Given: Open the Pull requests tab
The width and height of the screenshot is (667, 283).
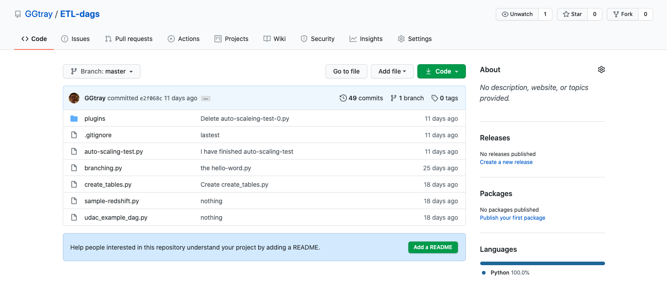Looking at the screenshot, I should point(129,39).
